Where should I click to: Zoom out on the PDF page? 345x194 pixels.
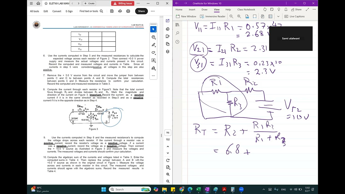click(x=168, y=181)
